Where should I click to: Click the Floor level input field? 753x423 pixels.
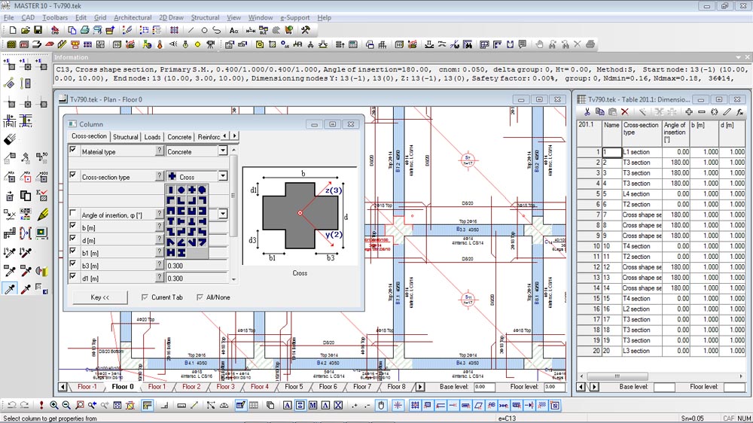click(x=553, y=387)
